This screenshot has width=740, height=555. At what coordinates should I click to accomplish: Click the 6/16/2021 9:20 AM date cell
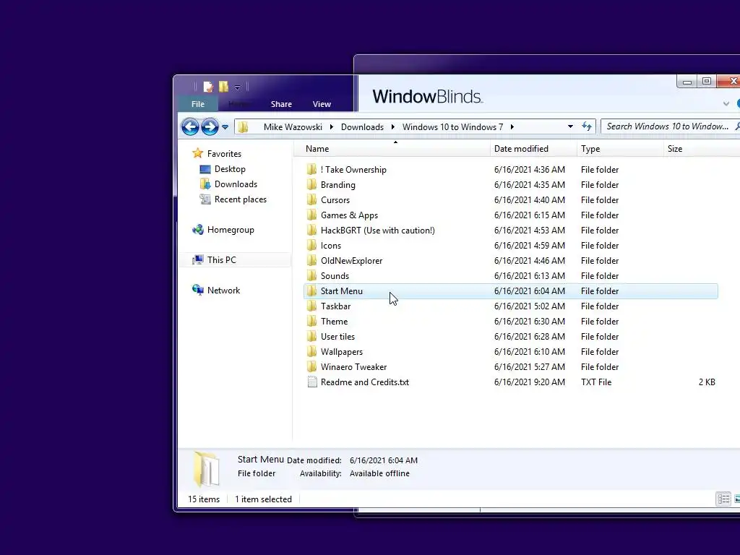(x=530, y=382)
